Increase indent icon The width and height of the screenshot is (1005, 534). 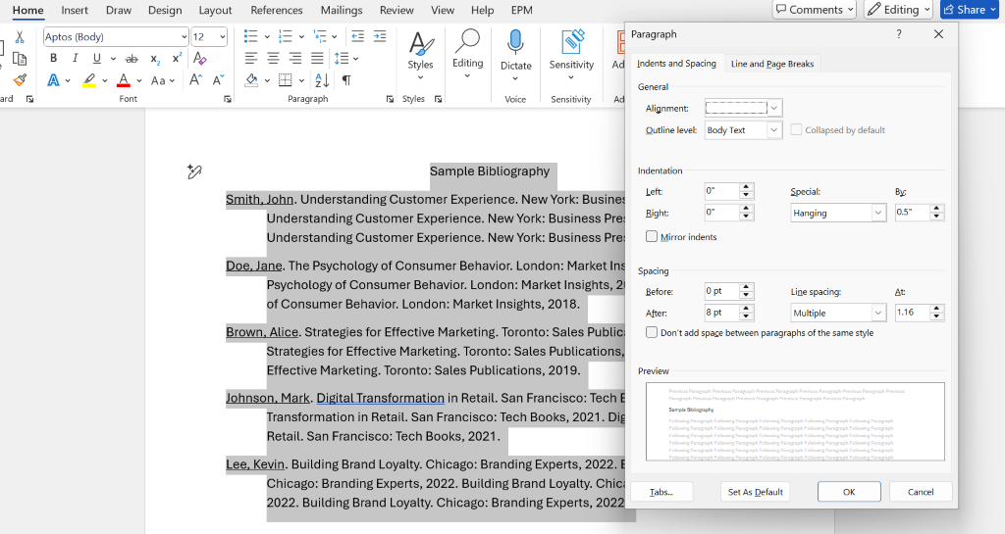pyautogui.click(x=380, y=36)
